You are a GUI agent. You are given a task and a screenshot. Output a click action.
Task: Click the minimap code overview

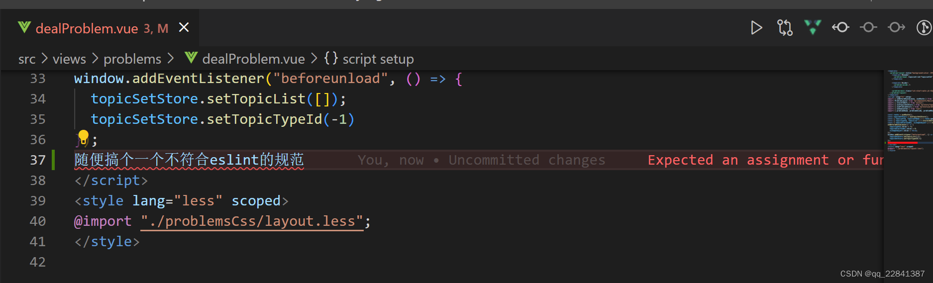click(908, 109)
